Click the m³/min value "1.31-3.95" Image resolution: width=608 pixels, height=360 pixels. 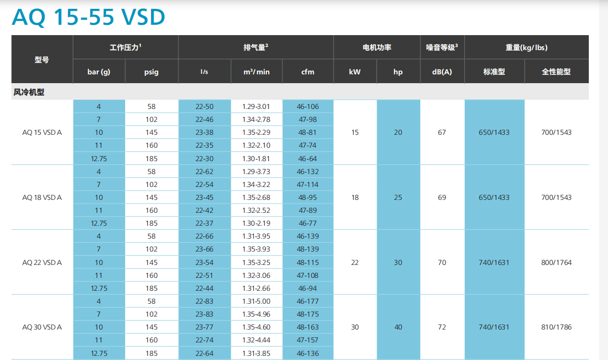pos(256,237)
